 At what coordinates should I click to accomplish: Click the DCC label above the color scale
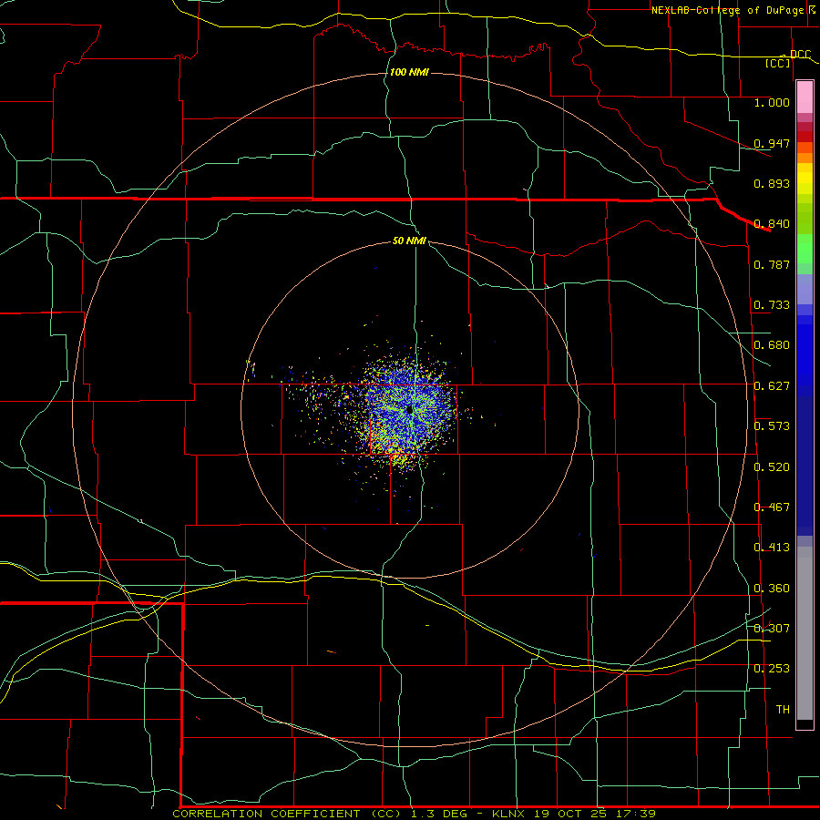tap(800, 55)
